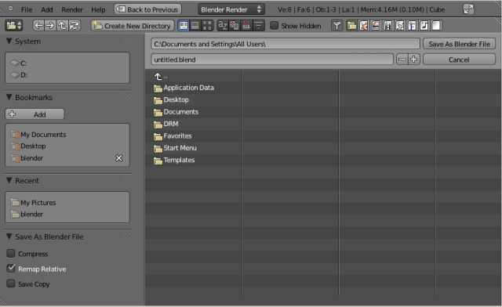The height and width of the screenshot is (307, 502).
Task: Switch to long list display mode
Action: point(195,25)
